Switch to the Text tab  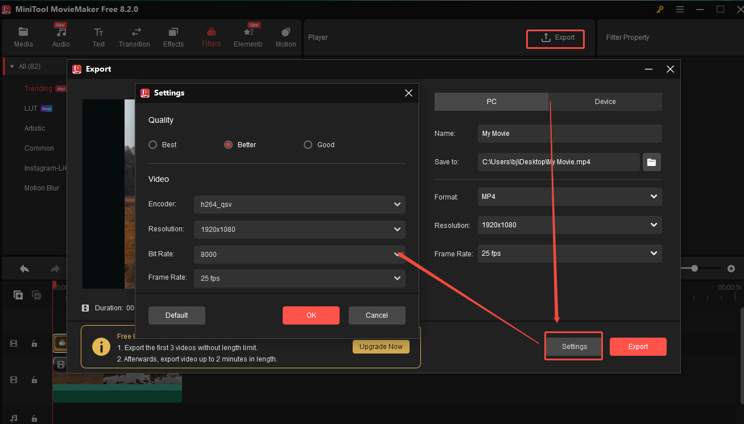coord(99,38)
